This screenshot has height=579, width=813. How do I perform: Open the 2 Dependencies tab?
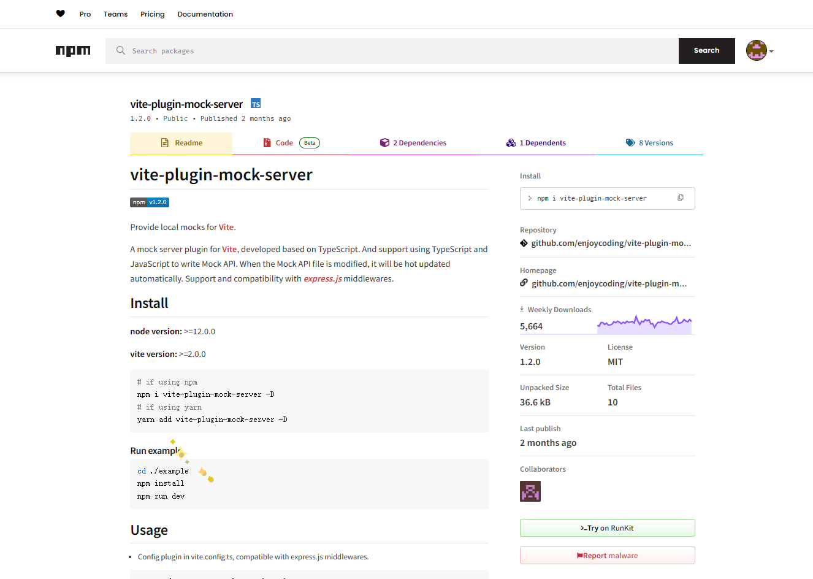tap(413, 143)
